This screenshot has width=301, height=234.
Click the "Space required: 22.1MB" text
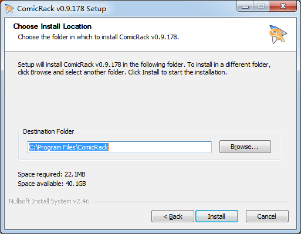pyautogui.click(x=52, y=174)
